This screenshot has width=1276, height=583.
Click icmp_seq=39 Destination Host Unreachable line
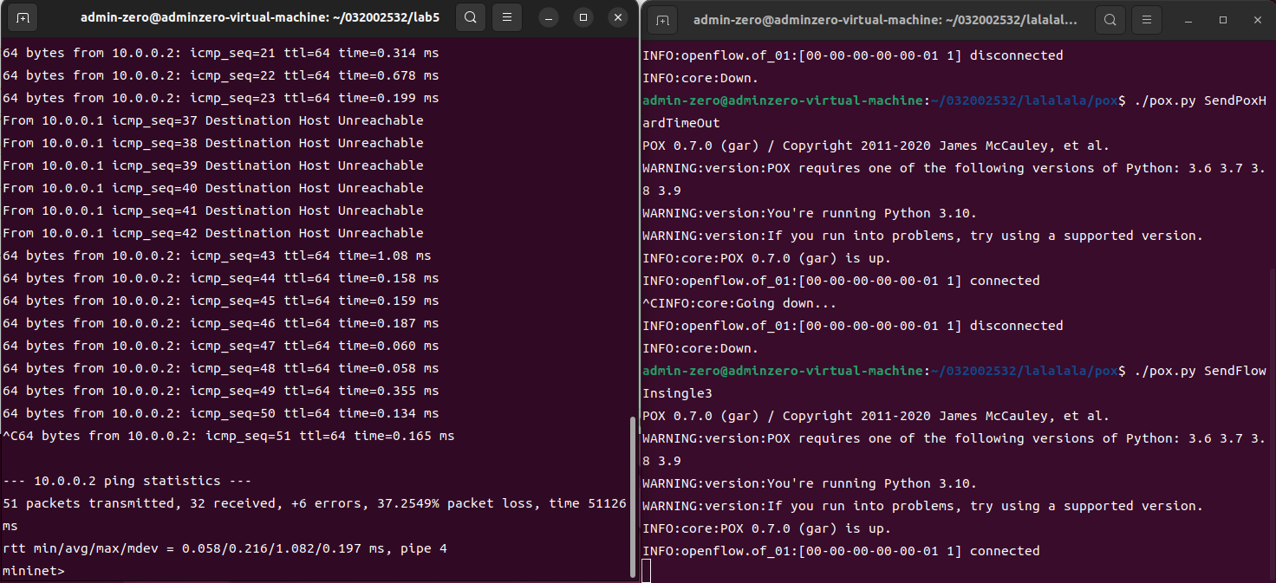213,165
